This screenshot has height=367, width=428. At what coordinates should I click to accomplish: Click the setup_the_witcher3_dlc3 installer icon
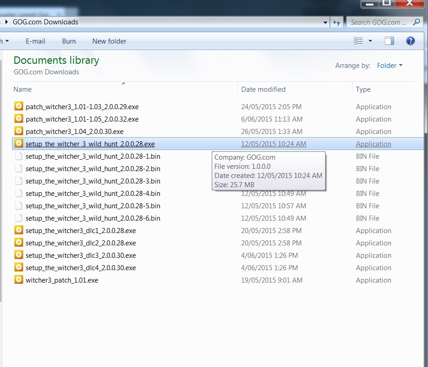tap(18, 255)
